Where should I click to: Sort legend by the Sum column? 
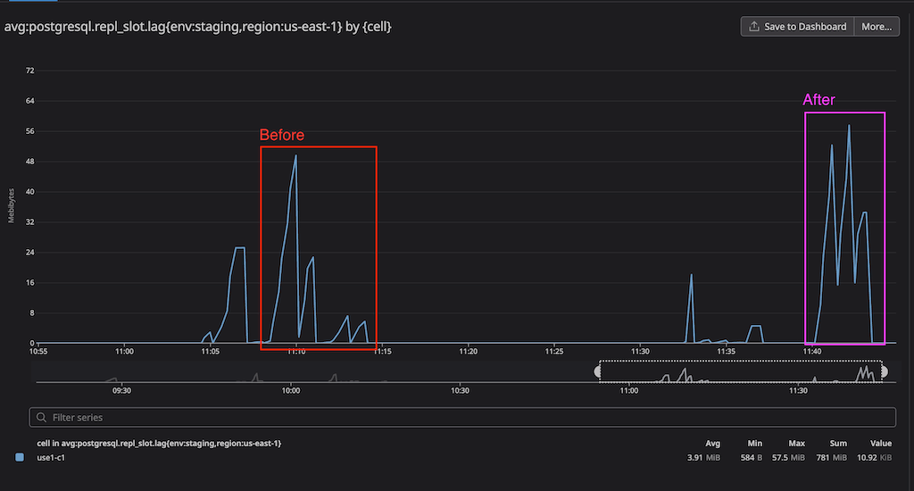(x=839, y=443)
